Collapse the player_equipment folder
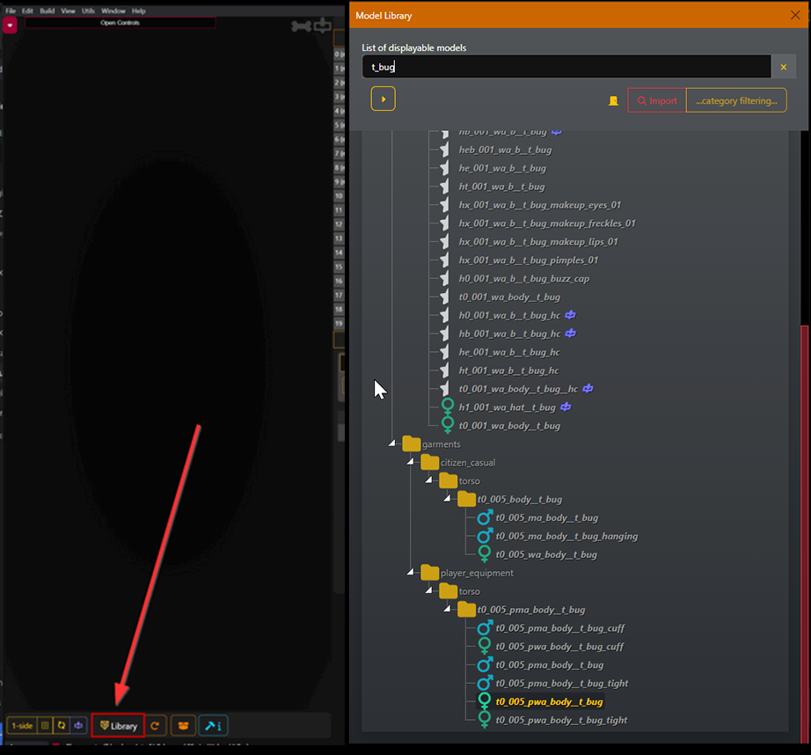This screenshot has width=811, height=755. [411, 573]
